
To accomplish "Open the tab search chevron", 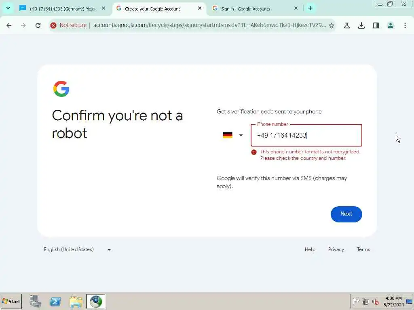I will [8, 8].
